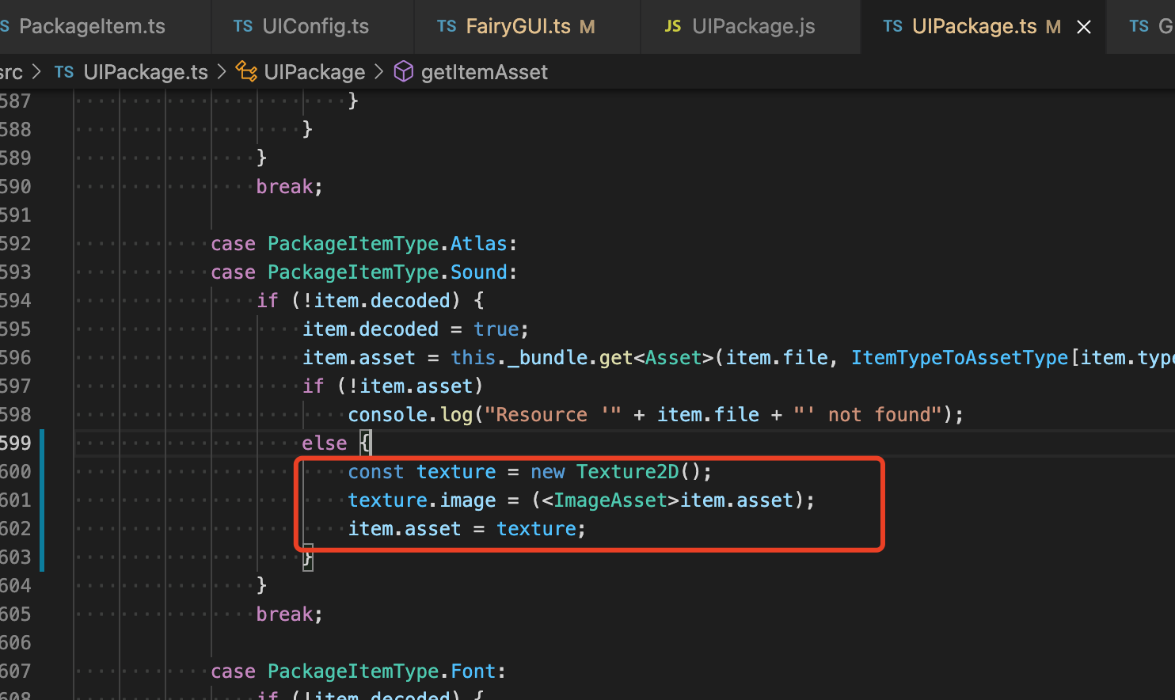This screenshot has width=1175, height=700.
Task: Click Atlas in the case on line 592
Action: point(479,243)
